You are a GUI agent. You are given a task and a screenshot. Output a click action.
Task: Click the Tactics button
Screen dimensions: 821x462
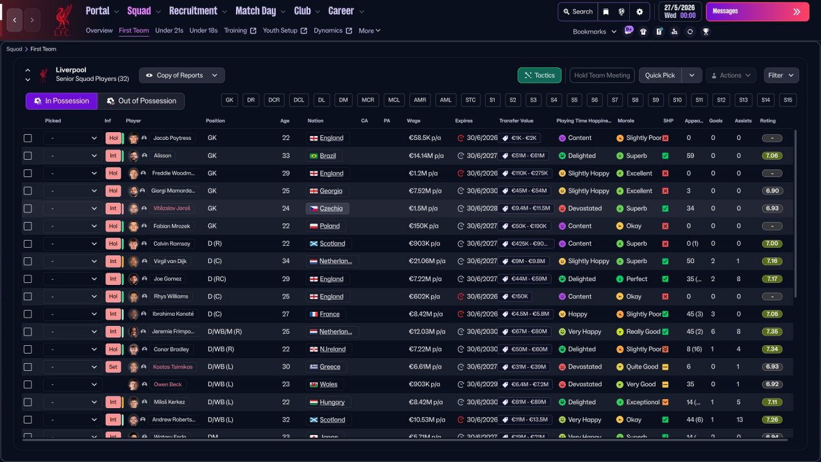[x=539, y=75]
